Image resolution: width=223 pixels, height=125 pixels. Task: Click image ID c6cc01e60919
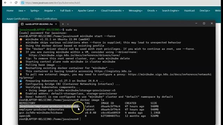coord(110,113)
